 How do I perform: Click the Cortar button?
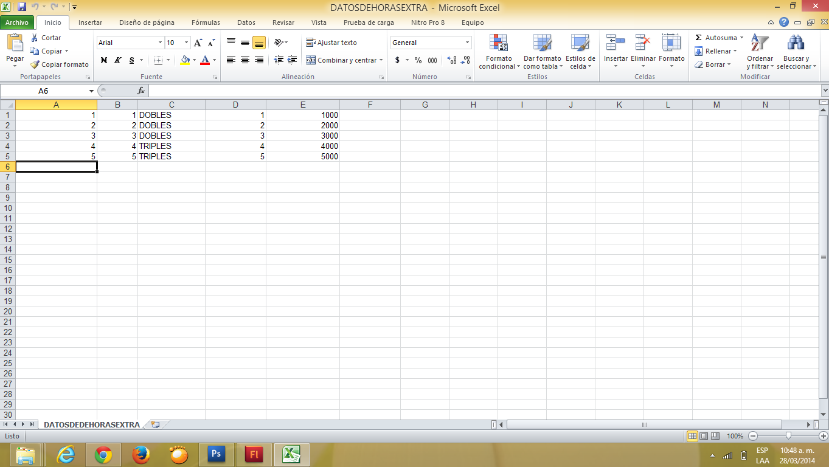click(x=46, y=38)
